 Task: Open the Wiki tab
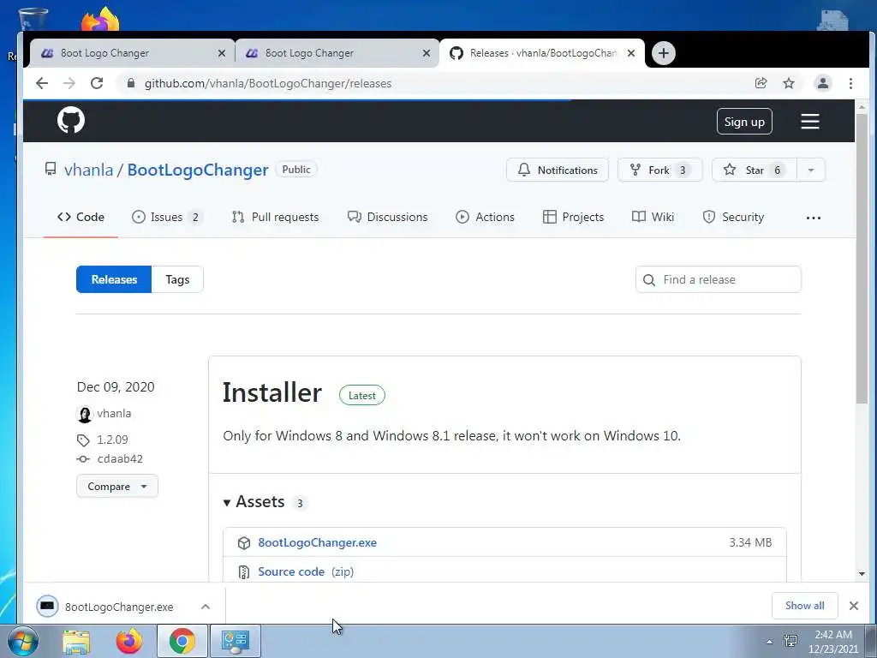[x=653, y=217]
